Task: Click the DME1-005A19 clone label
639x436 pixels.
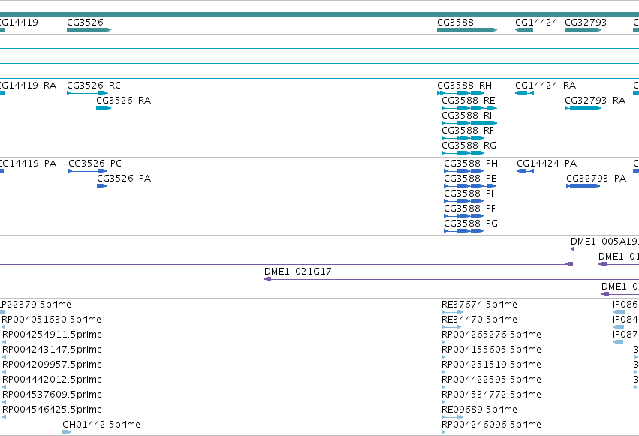Action: tap(604, 242)
